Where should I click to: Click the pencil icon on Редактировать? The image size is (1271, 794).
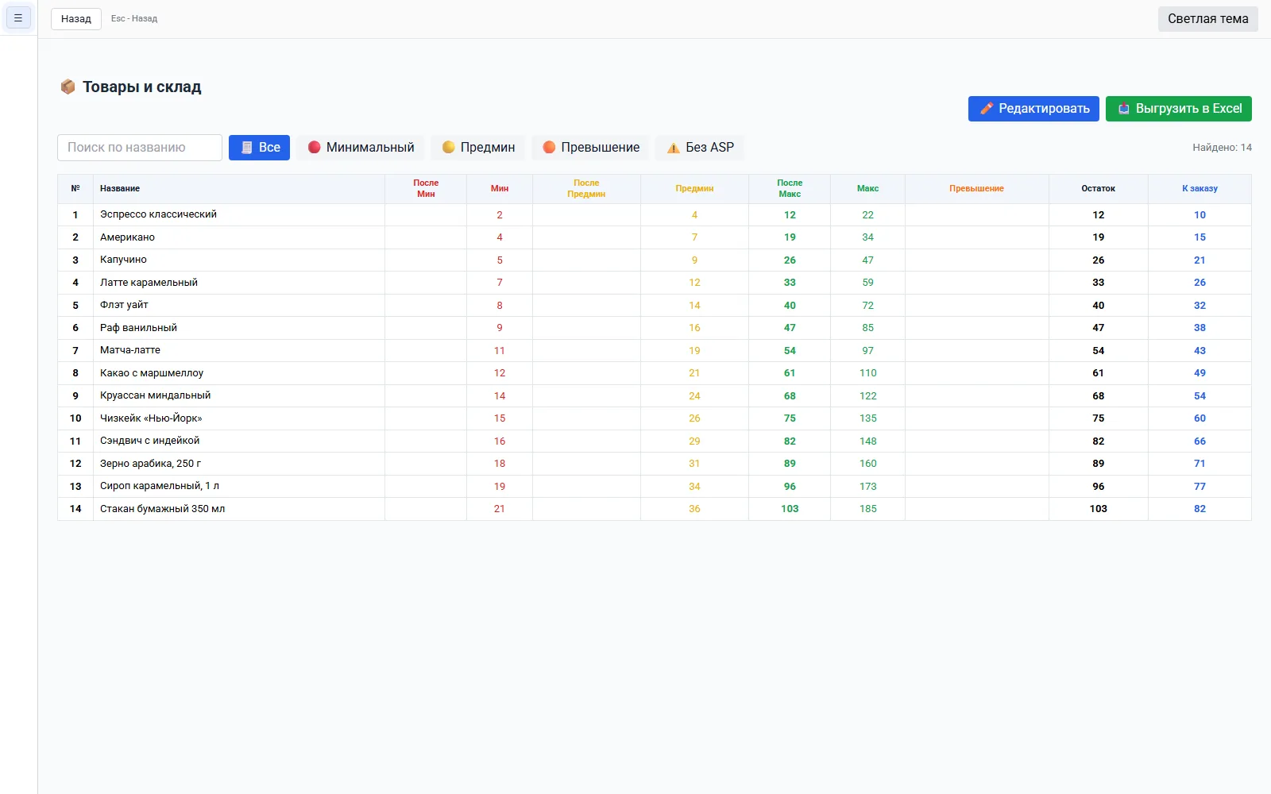987,109
